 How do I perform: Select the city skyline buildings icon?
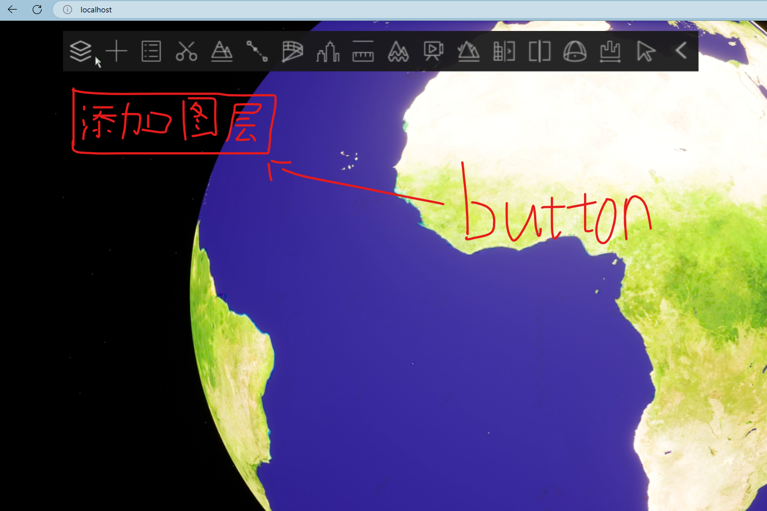click(x=328, y=51)
